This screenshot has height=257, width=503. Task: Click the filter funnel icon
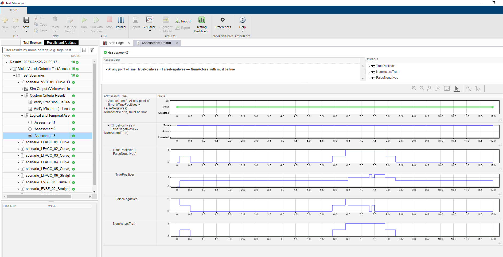(92, 50)
